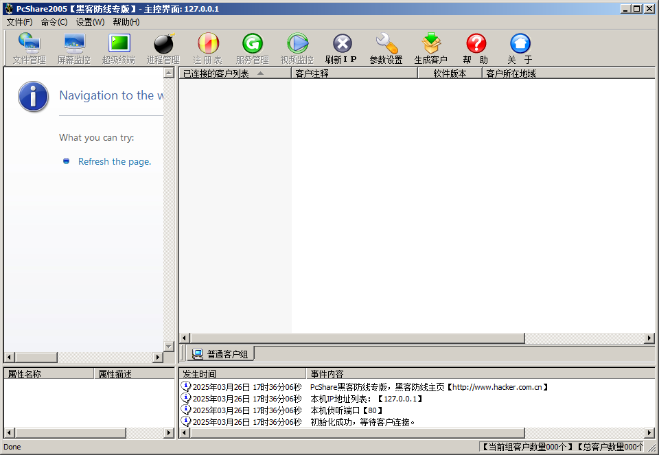Open the 服务管理 service manager
The height and width of the screenshot is (455, 659).
pos(252,49)
